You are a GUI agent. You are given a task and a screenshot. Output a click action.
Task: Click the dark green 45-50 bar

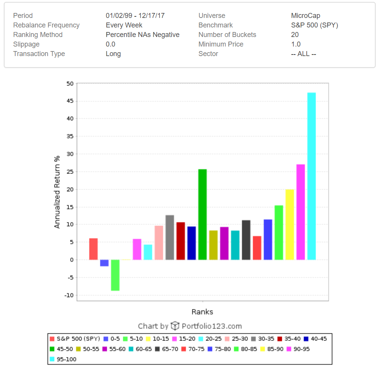click(203, 214)
